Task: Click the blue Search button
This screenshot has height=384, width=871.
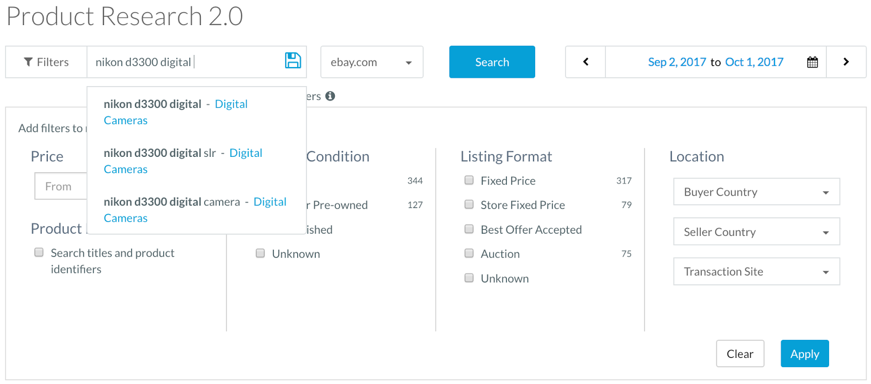Action: point(492,62)
